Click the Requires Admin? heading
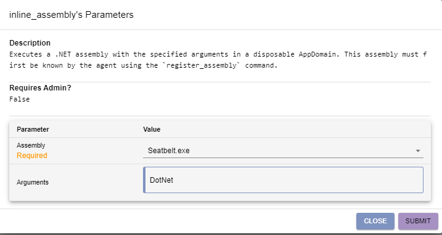Screen dimensions: 442x235 pos(40,88)
